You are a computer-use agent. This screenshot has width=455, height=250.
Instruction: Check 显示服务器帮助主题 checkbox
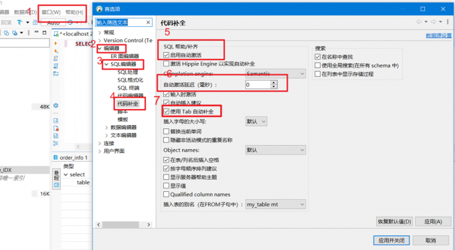166,177
